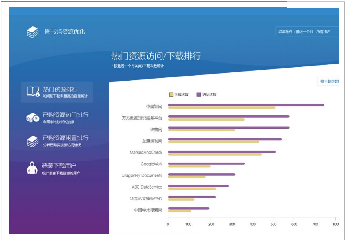Click the 100 axis tick label
Viewport: 345px width, 240px height.
(x=188, y=224)
